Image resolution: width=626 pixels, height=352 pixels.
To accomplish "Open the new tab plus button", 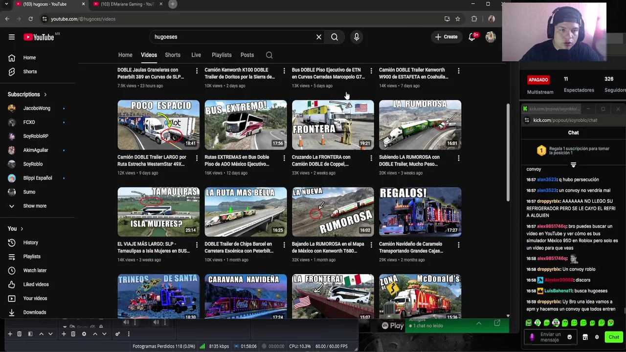I will point(173,4).
